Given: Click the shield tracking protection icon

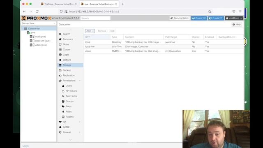Looking at the screenshot, I should coord(61,12).
